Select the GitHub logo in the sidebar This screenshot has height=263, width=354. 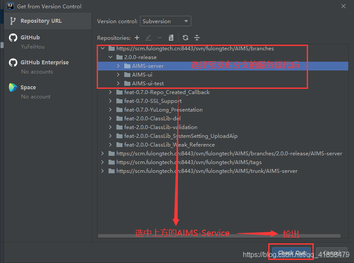click(13, 38)
